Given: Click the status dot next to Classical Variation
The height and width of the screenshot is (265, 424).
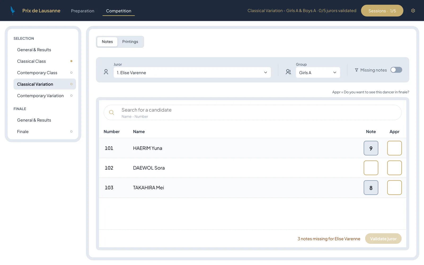Looking at the screenshot, I should point(71,84).
